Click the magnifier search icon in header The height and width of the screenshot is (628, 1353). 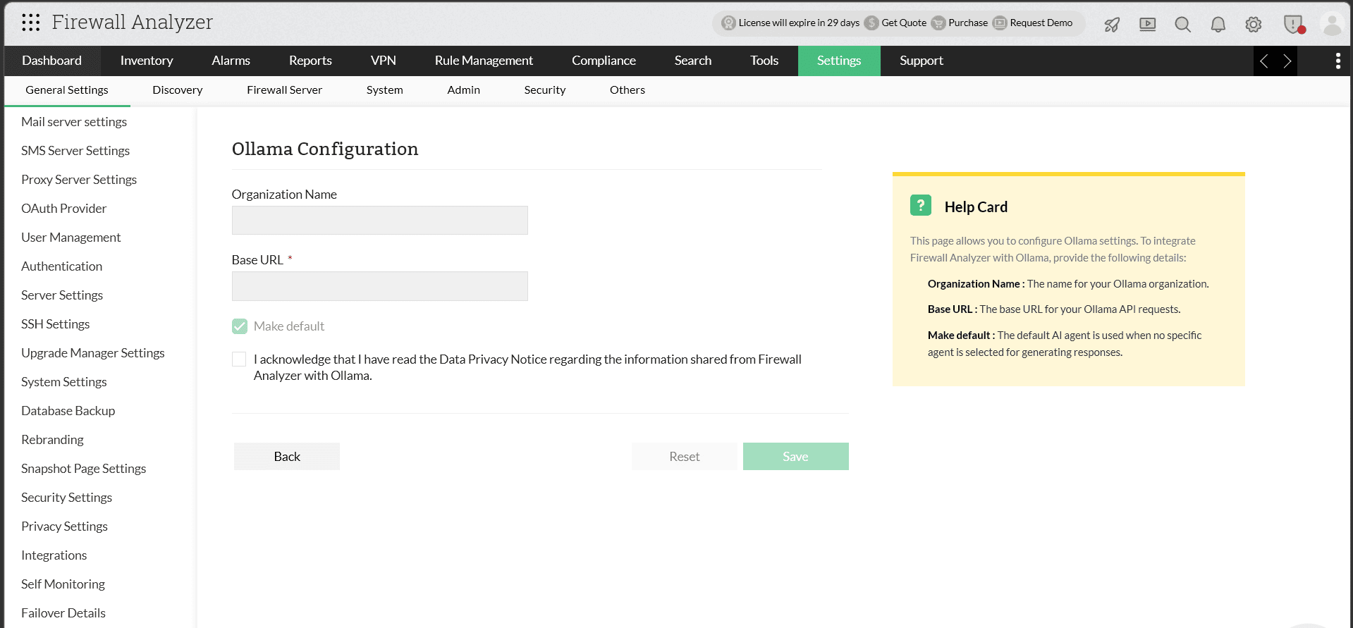(1182, 25)
